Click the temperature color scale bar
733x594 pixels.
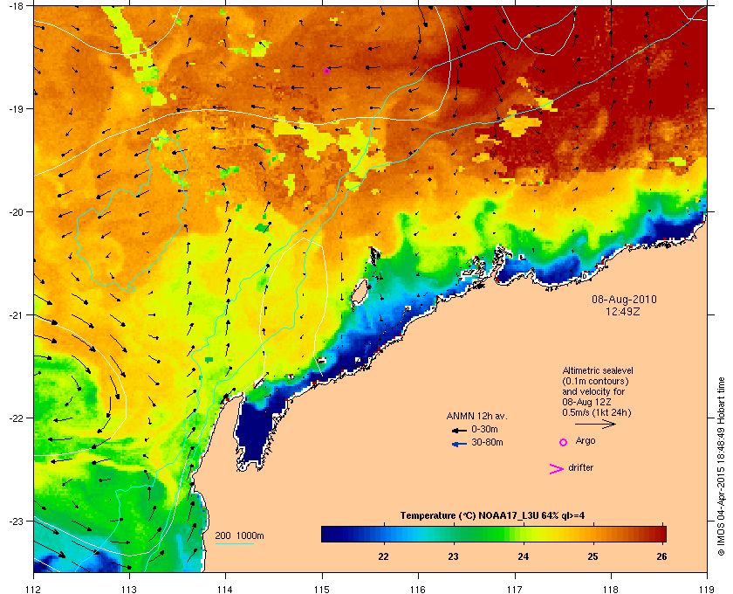click(x=494, y=534)
